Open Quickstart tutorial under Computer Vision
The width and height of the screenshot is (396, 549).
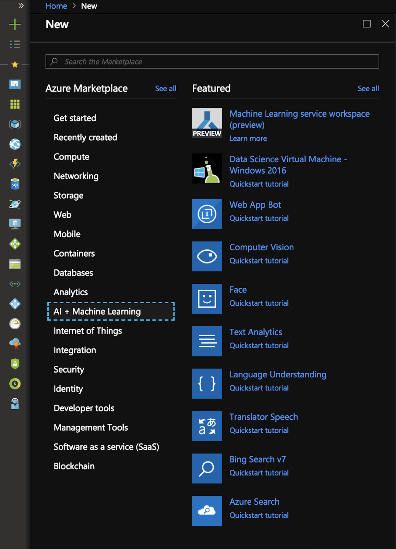coord(259,261)
